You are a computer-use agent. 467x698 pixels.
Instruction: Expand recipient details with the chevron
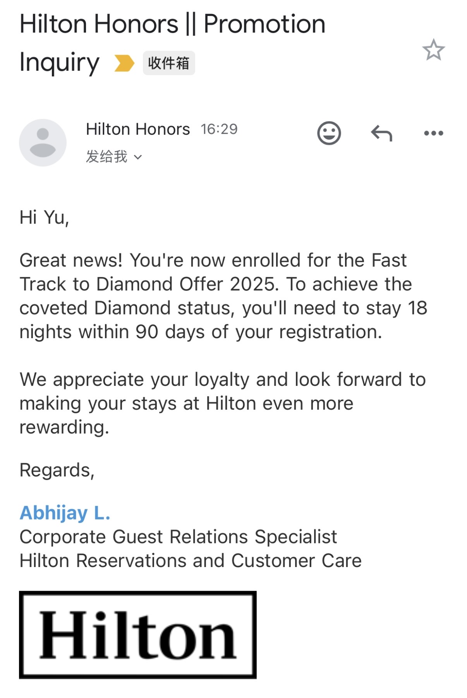point(138,157)
